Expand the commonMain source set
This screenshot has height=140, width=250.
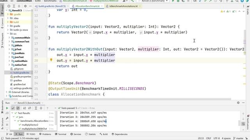pos(9,38)
